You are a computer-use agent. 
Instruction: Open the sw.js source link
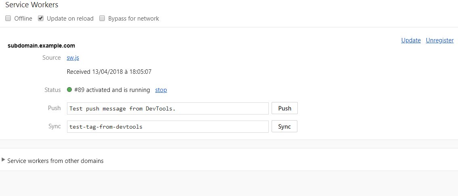[x=73, y=58]
